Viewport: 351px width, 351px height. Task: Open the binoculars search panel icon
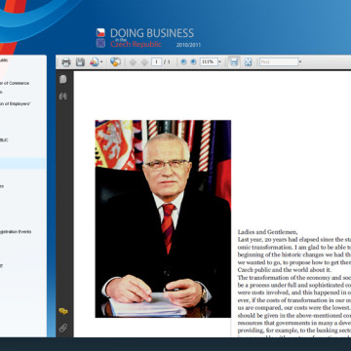pyautogui.click(x=63, y=96)
